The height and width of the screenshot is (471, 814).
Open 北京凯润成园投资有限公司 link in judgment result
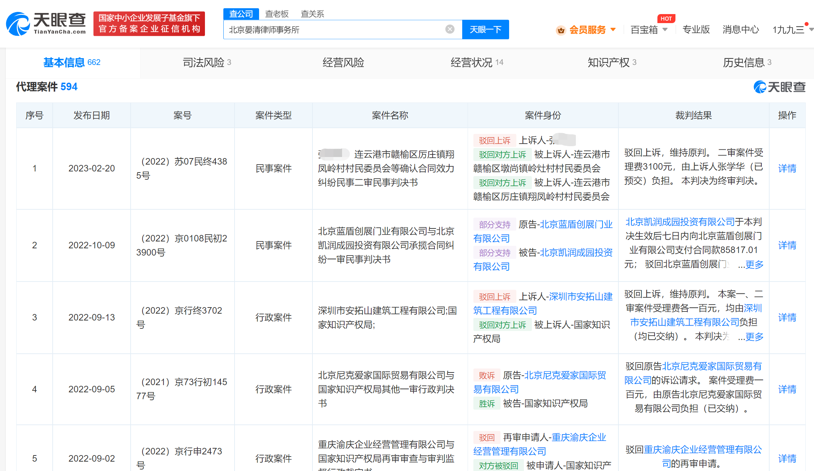click(x=680, y=222)
